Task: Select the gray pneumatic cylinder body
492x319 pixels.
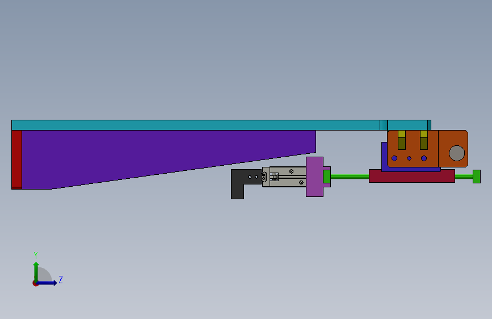Action: pyautogui.click(x=284, y=177)
